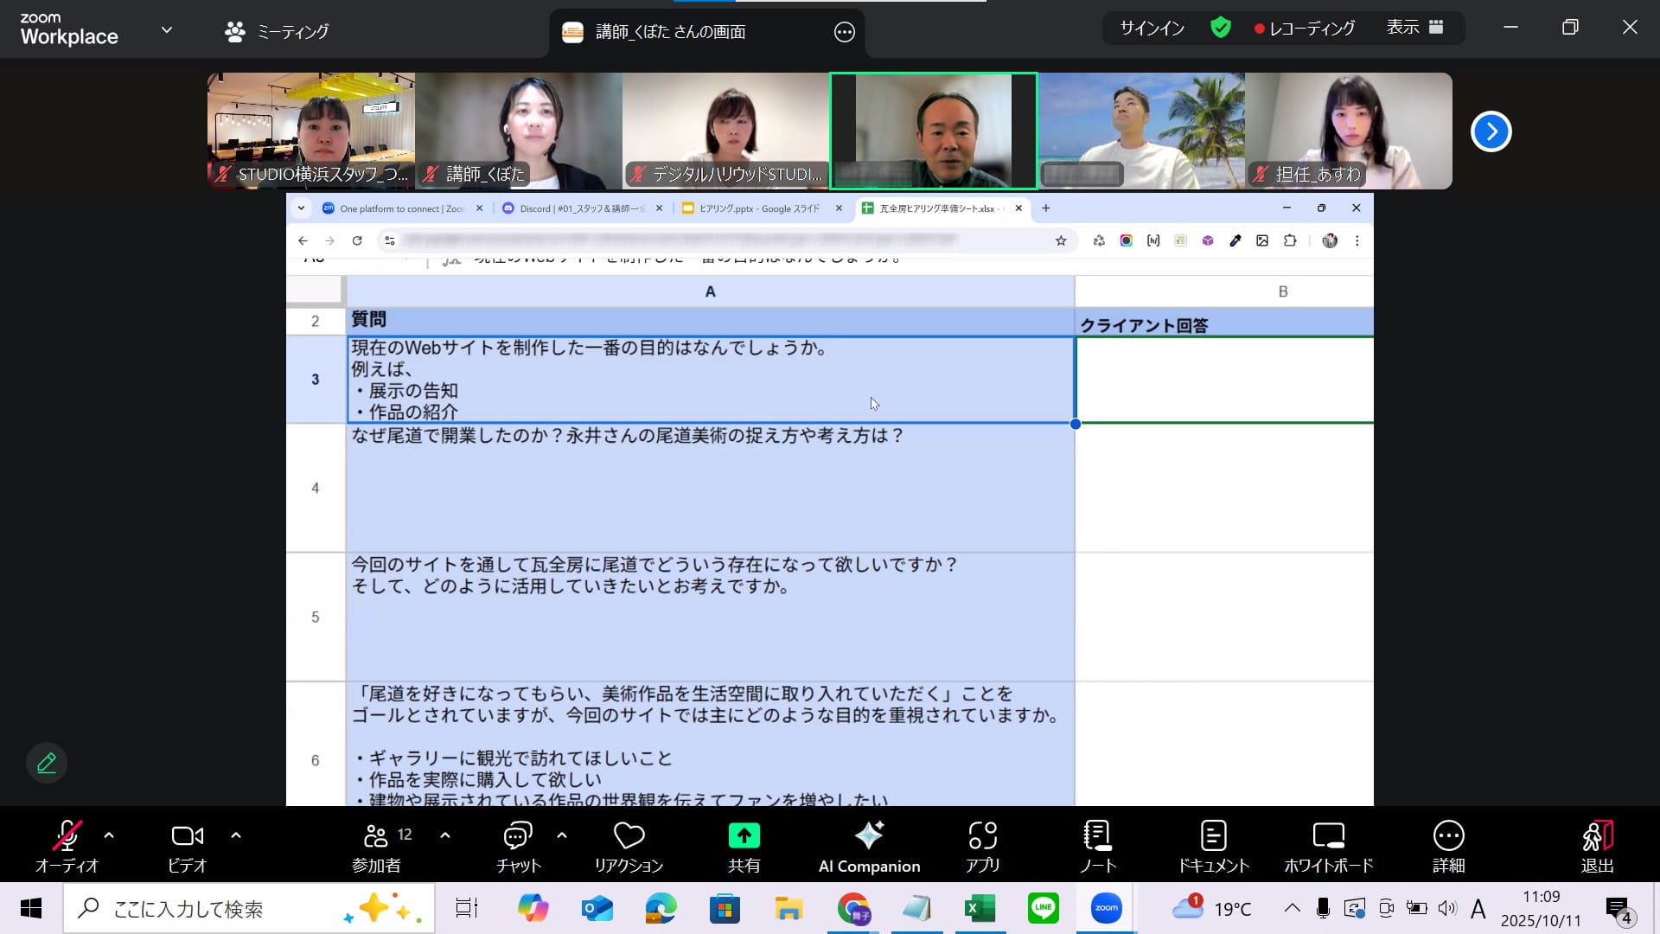Switch to the ミーティング tab

tap(278, 32)
